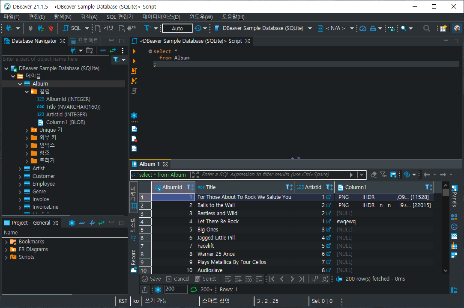464x308 pixels.
Task: Click the Rollback toolbar icon
Action: pos(122,28)
